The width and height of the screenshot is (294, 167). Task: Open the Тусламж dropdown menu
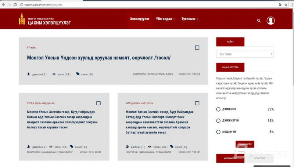pyautogui.click(x=190, y=19)
